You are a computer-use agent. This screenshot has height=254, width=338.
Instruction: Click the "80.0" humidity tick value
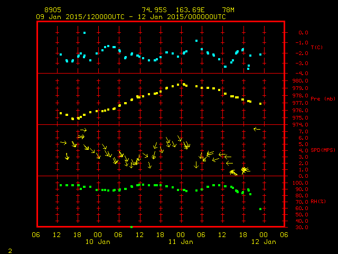click(302, 196)
